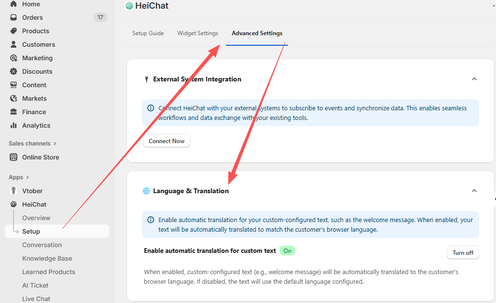Collapse the External System Integration section
This screenshot has width=496, height=303.
[x=474, y=79]
